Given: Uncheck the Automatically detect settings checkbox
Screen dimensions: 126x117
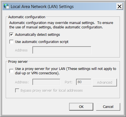Looking at the screenshot, I should pos(12,35).
